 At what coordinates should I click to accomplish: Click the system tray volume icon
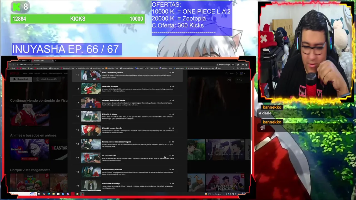tap(236, 194)
